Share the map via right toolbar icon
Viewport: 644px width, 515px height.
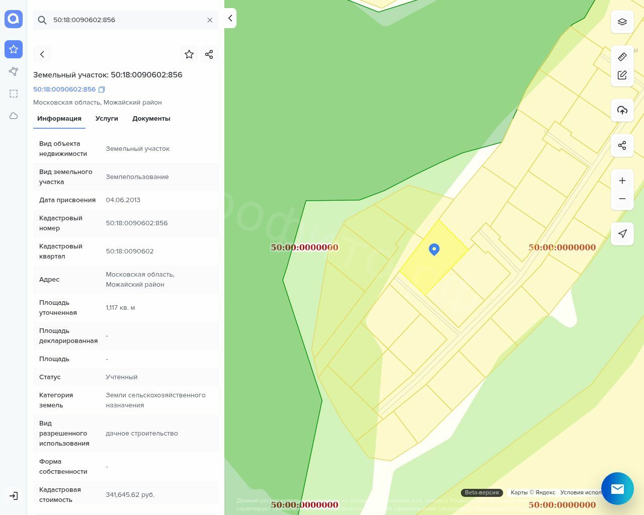(622, 146)
